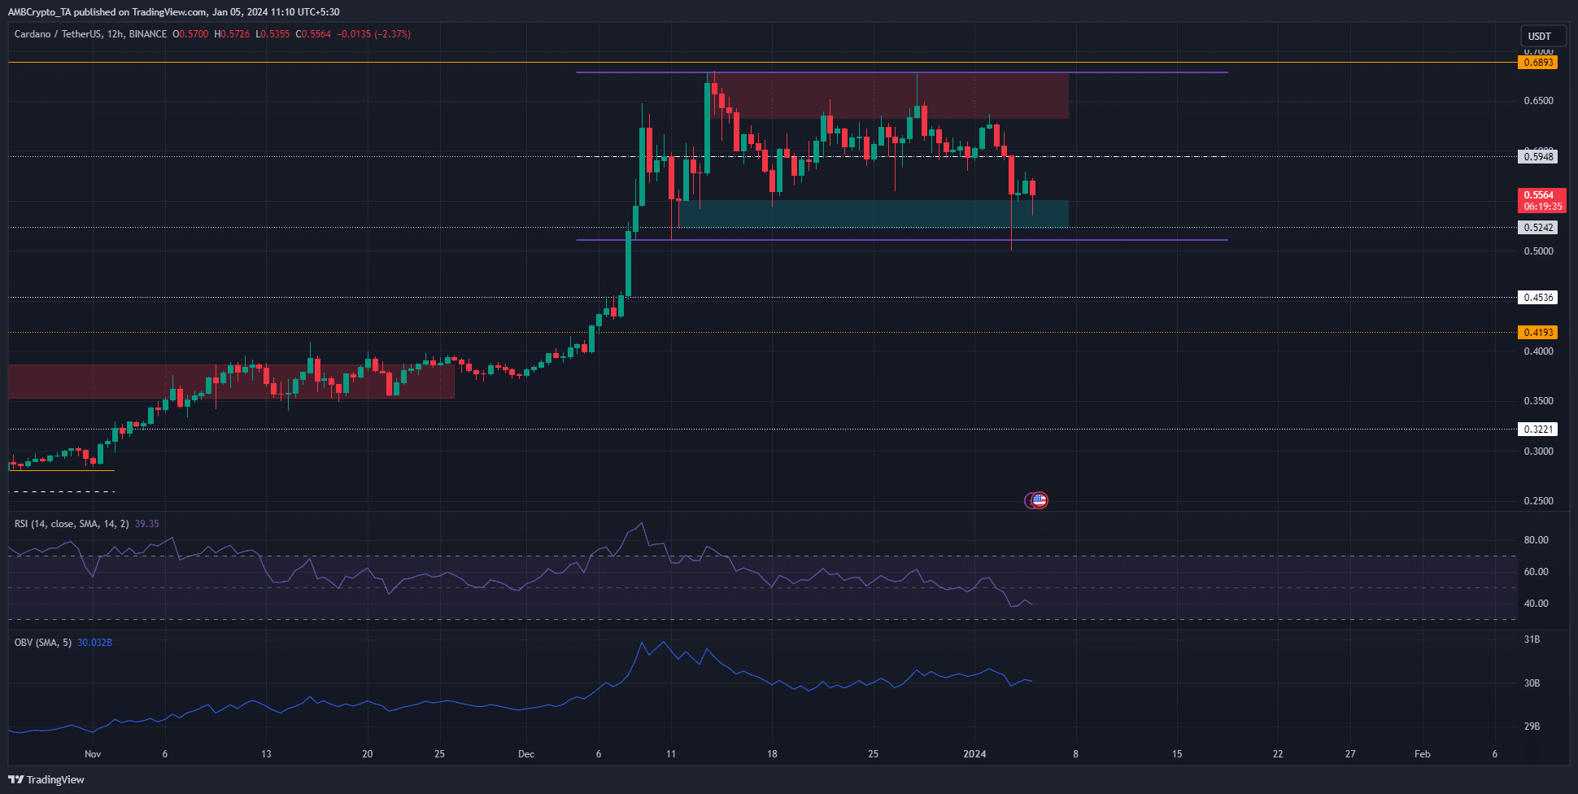Image resolution: width=1578 pixels, height=794 pixels.
Task: Click the 80.00 RSI scale label
Action: [x=1536, y=540]
